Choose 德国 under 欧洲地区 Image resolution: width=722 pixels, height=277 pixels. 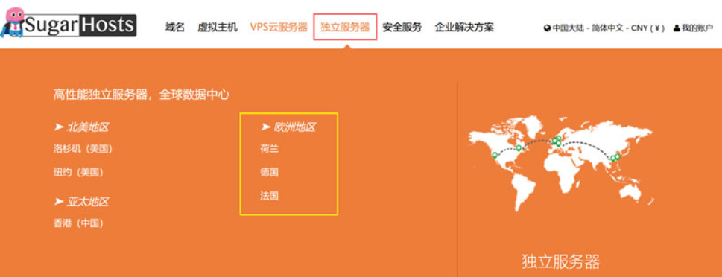[270, 172]
